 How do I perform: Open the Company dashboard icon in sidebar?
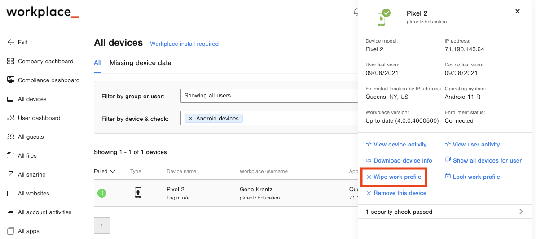[x=11, y=62]
